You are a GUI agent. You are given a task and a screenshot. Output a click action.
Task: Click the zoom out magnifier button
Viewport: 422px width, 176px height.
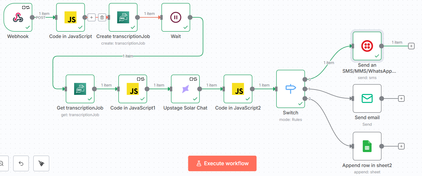pos(2,163)
